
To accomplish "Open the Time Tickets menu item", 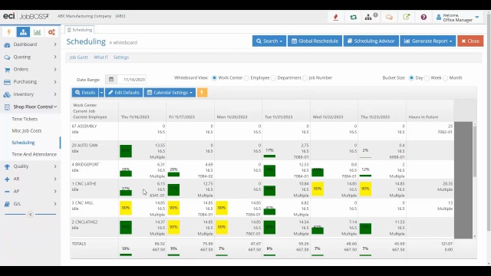I will (x=25, y=119).
